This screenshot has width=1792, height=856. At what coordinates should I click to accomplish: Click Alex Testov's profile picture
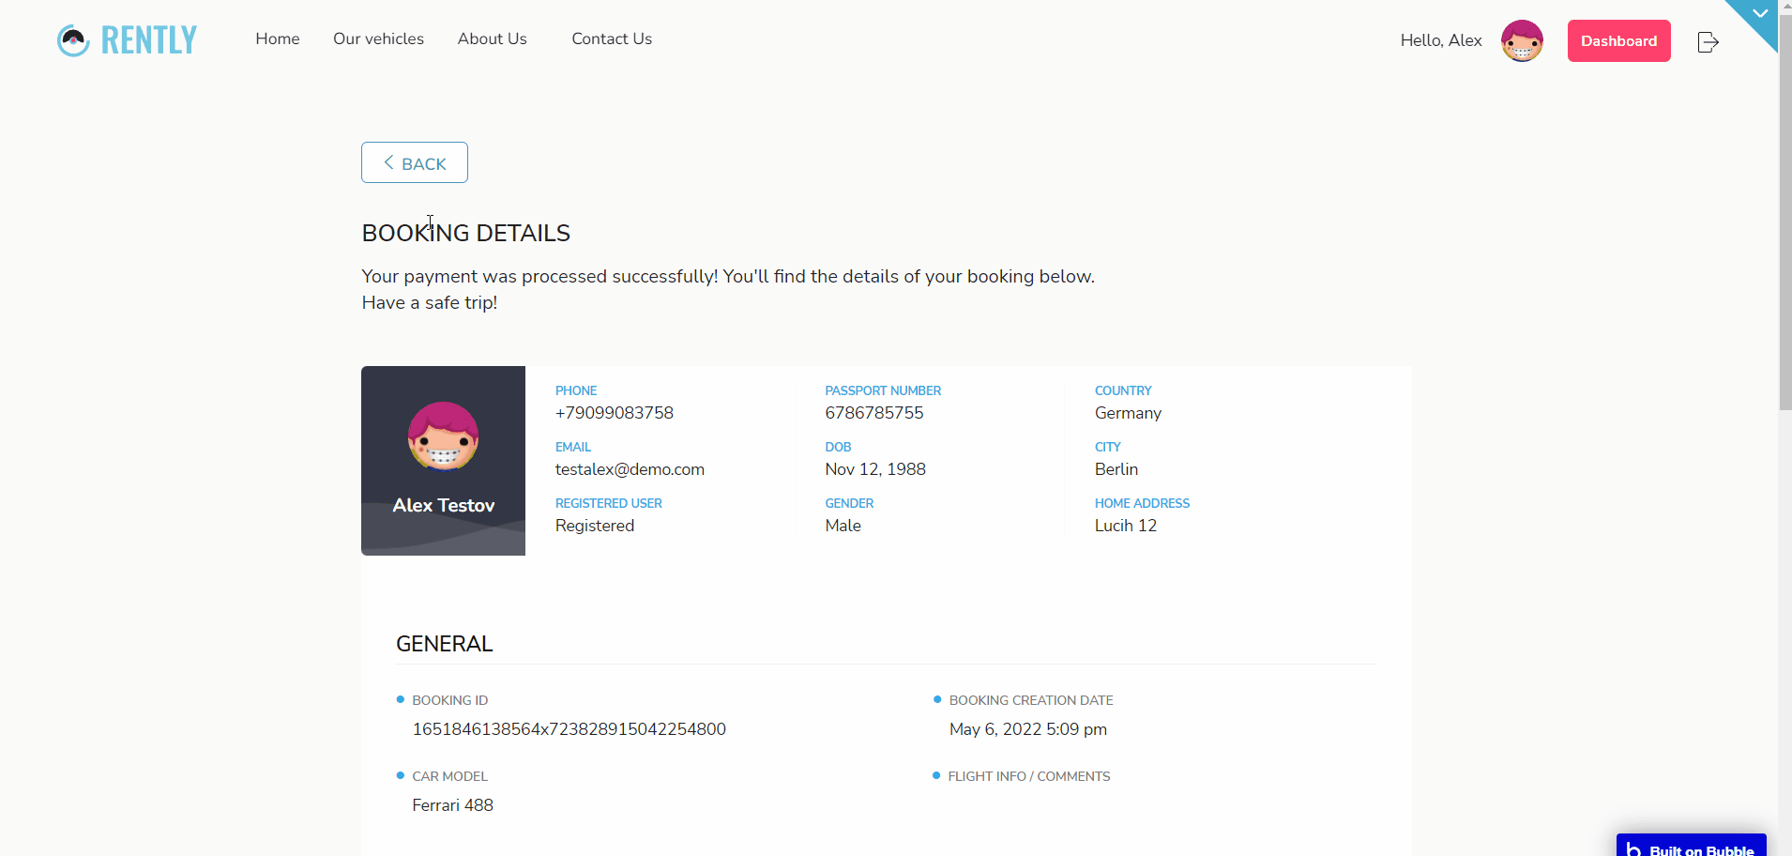pyautogui.click(x=443, y=436)
